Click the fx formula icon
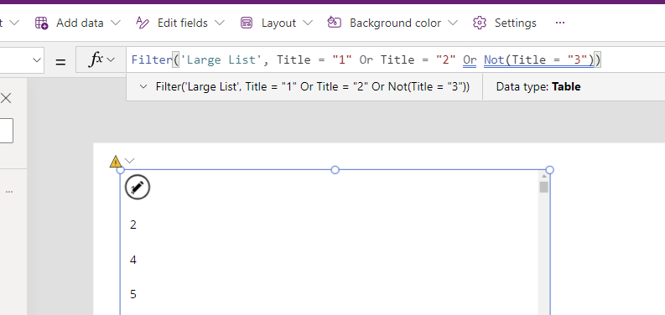665x315 pixels. (x=96, y=59)
